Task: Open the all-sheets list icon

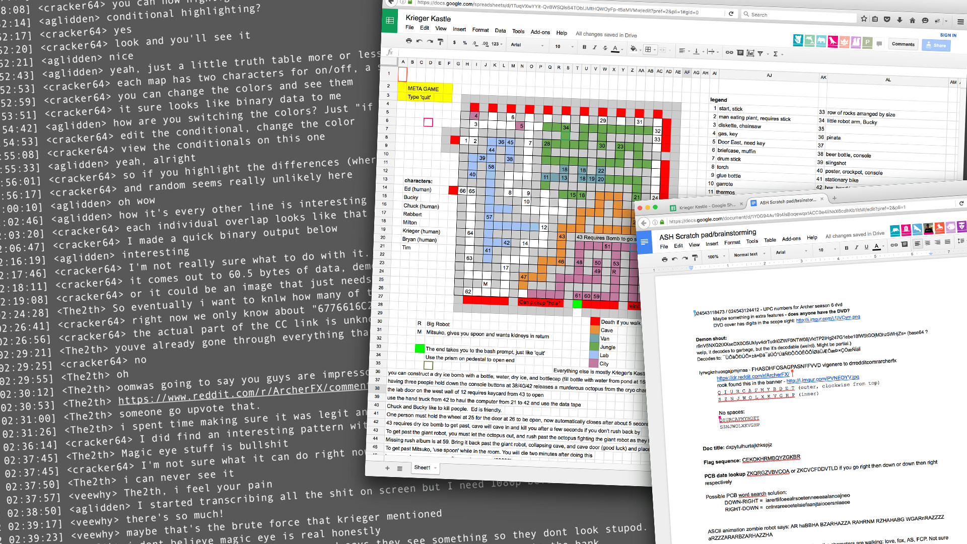Action: point(400,468)
